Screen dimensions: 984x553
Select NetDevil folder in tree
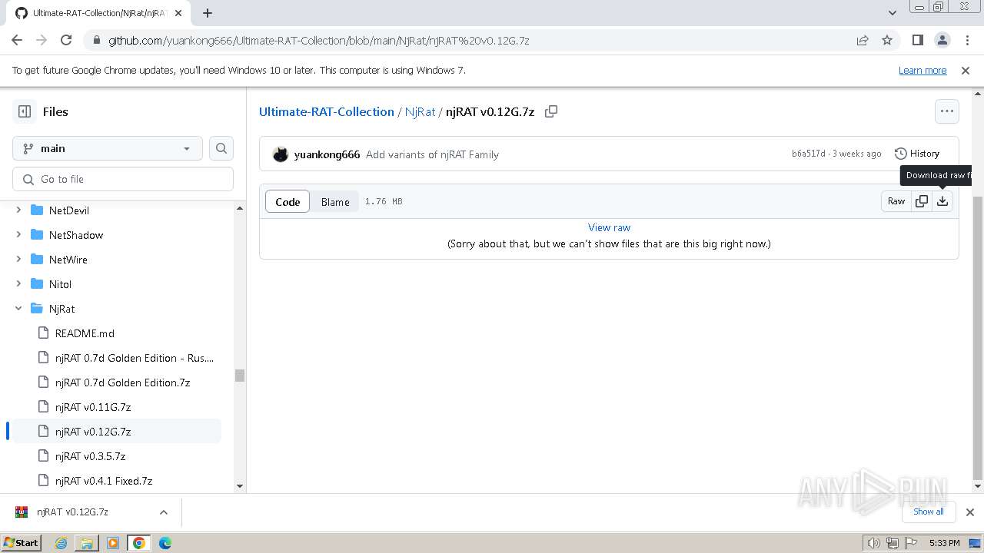point(69,210)
